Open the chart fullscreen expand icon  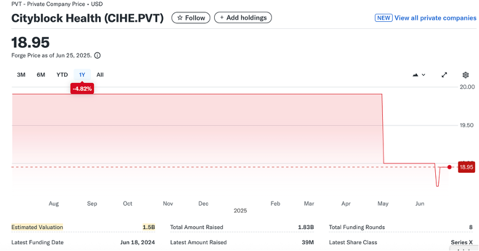[x=444, y=75]
